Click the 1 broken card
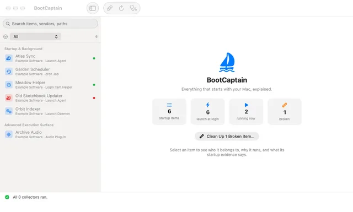The height and width of the screenshot is (212, 353). [x=285, y=112]
